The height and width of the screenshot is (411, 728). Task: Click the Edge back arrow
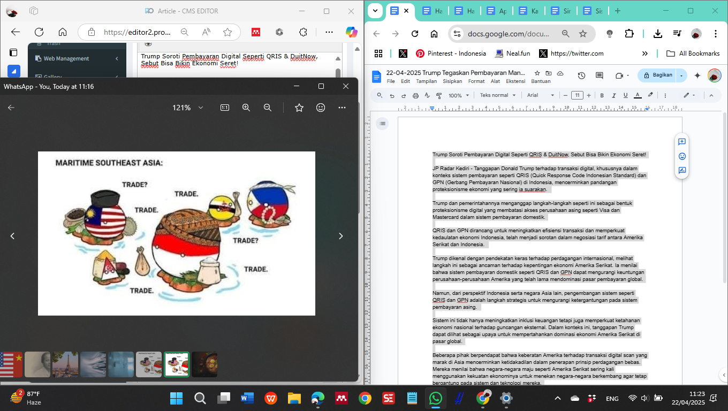tap(16, 32)
